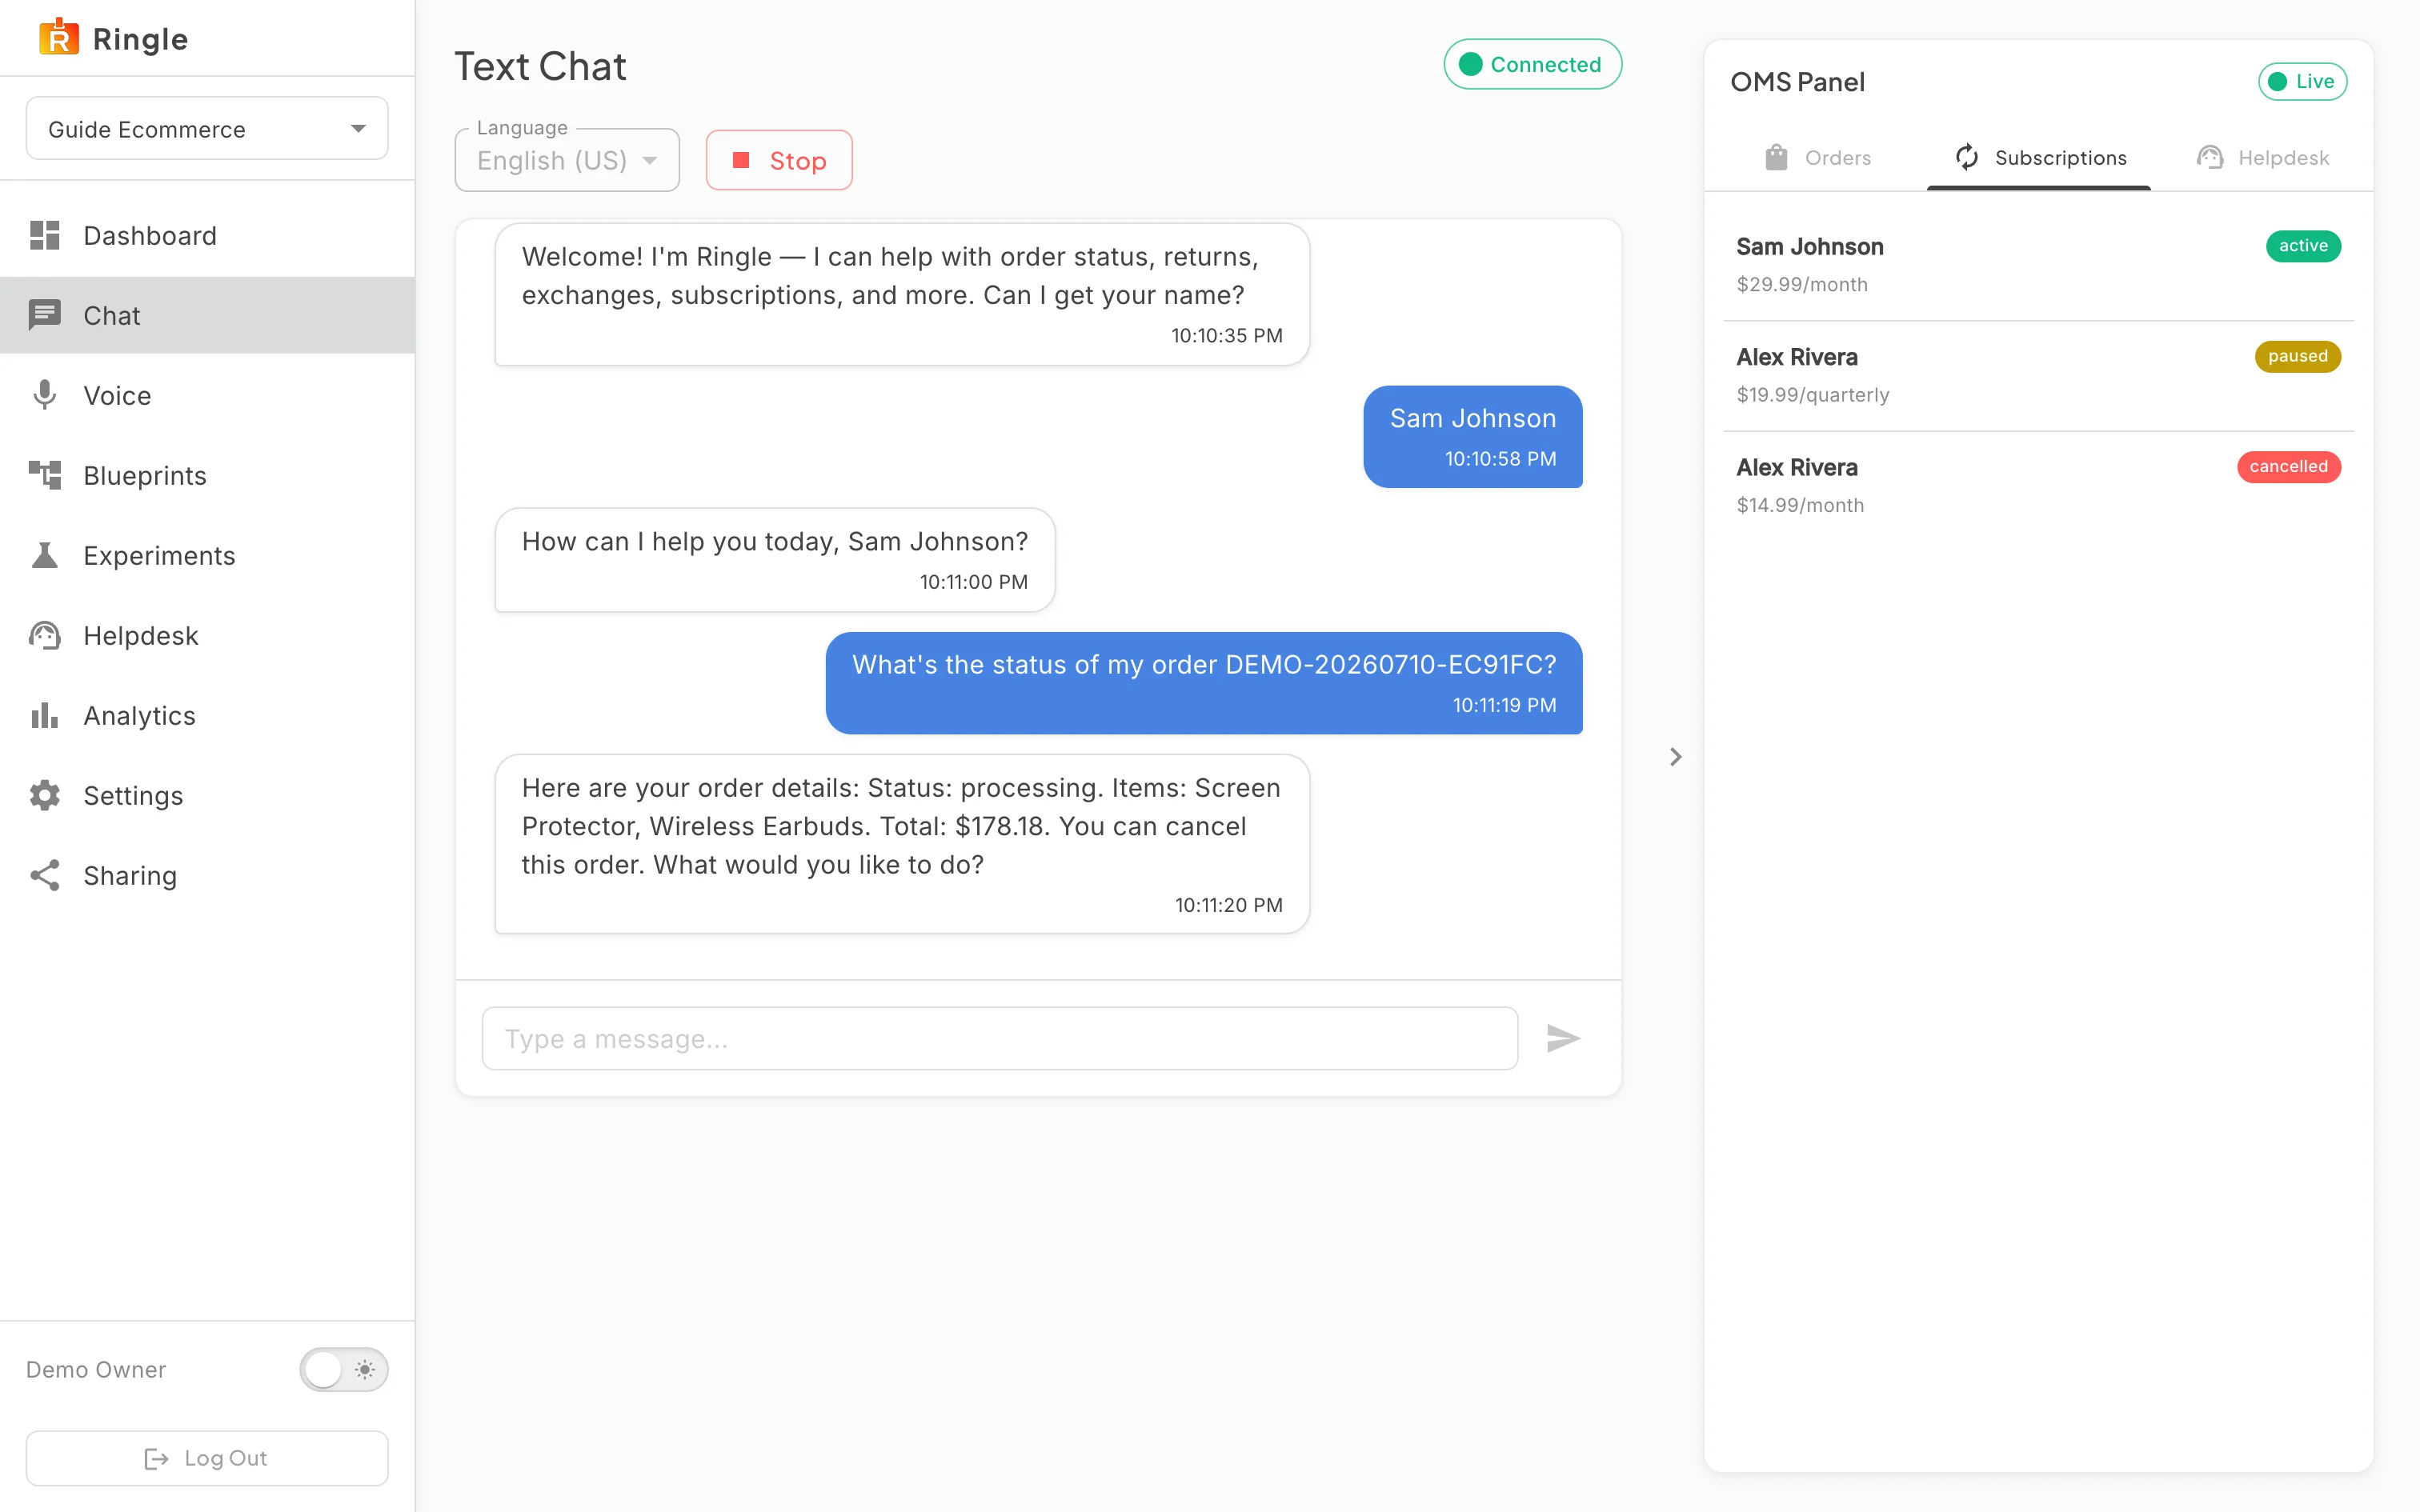Click the OMS Panel title
Image resolution: width=2420 pixels, height=1512 pixels.
(x=1797, y=81)
